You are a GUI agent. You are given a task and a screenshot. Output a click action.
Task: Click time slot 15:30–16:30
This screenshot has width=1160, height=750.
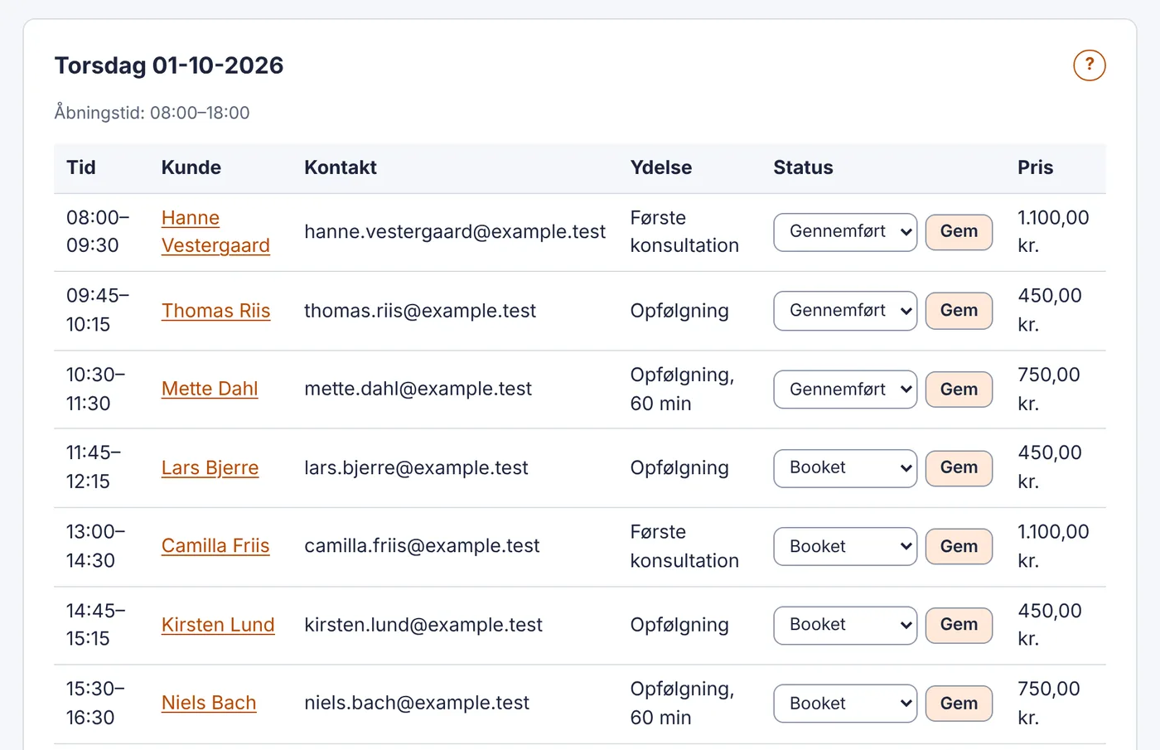coord(96,703)
